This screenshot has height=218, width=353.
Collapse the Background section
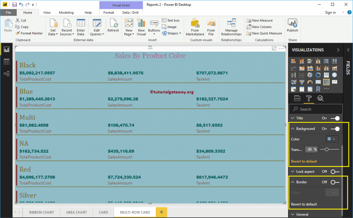pyautogui.click(x=293, y=128)
